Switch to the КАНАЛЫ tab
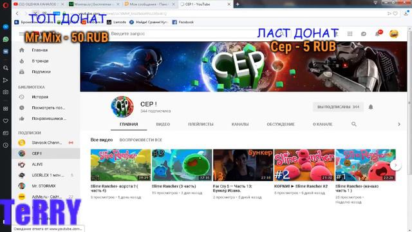The width and height of the screenshot is (412, 232). point(240,124)
